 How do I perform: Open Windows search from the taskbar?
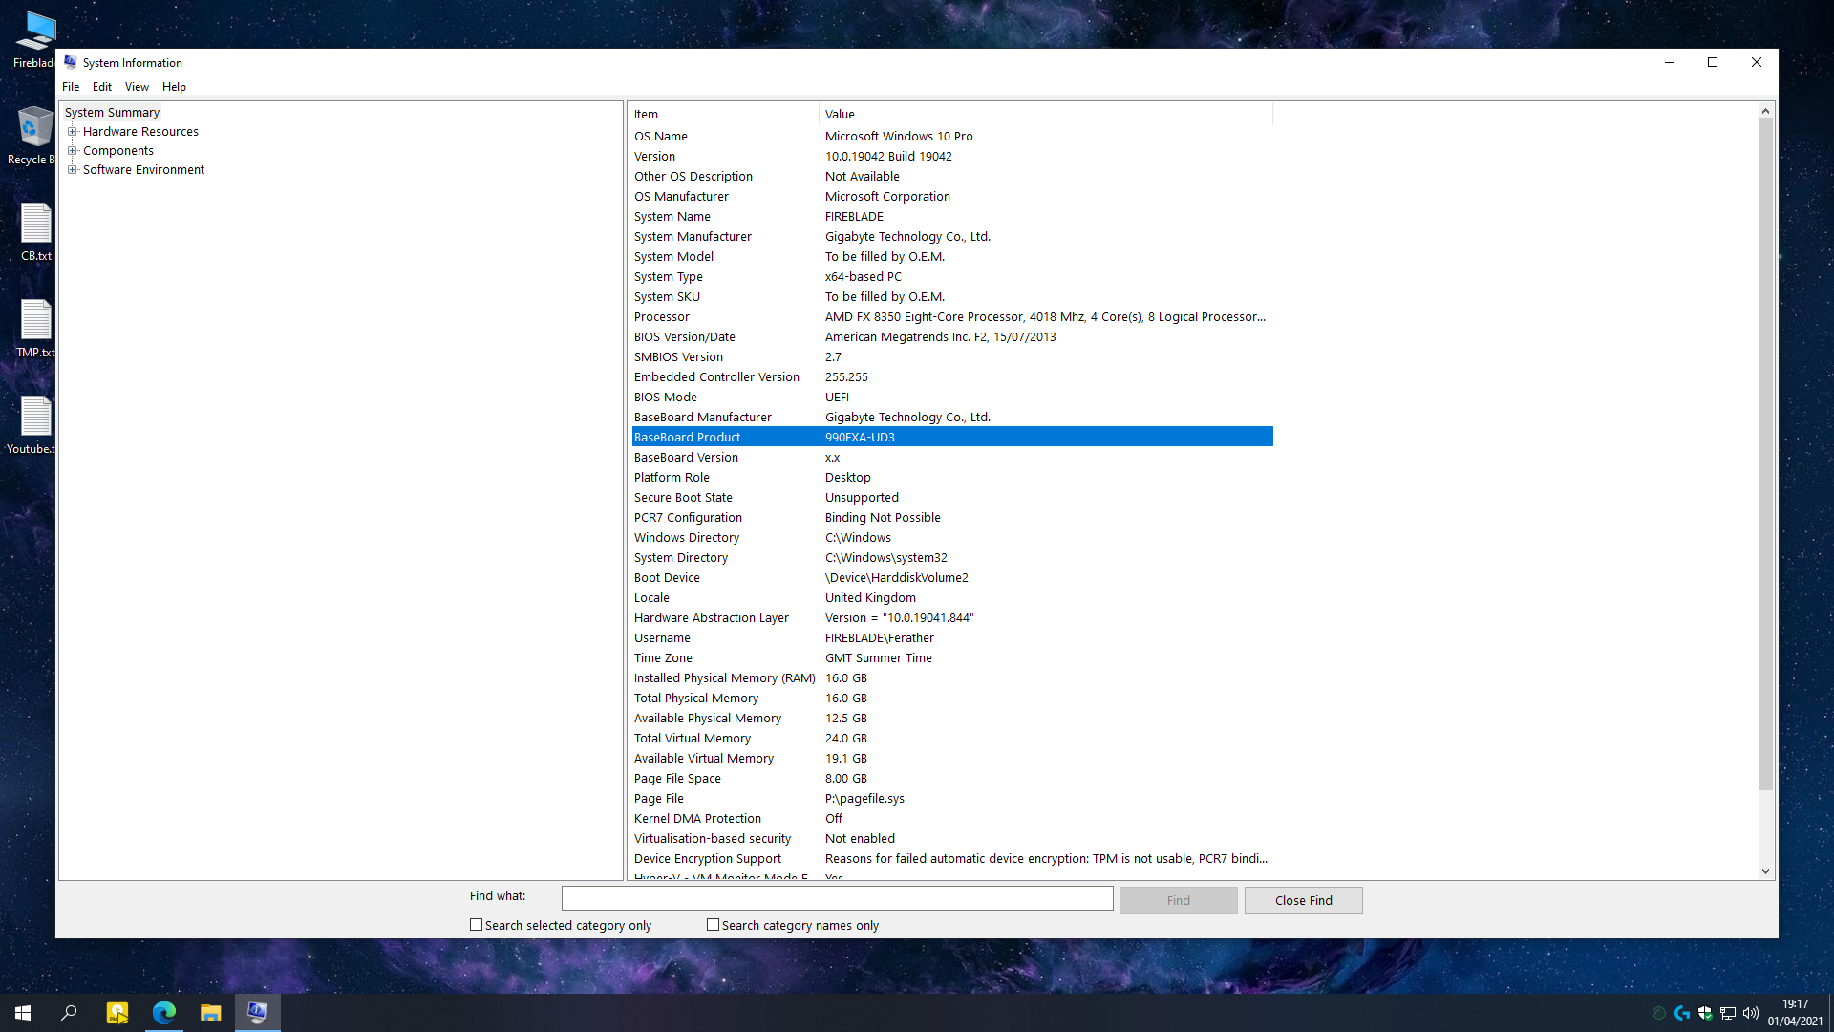pos(69,1013)
